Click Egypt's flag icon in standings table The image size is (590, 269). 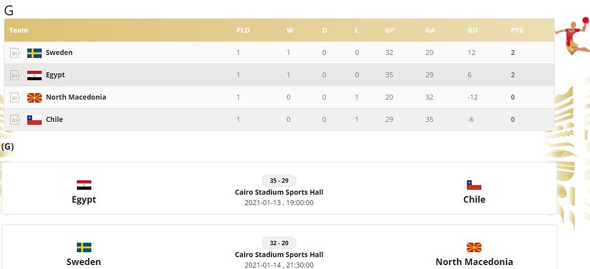coord(34,75)
